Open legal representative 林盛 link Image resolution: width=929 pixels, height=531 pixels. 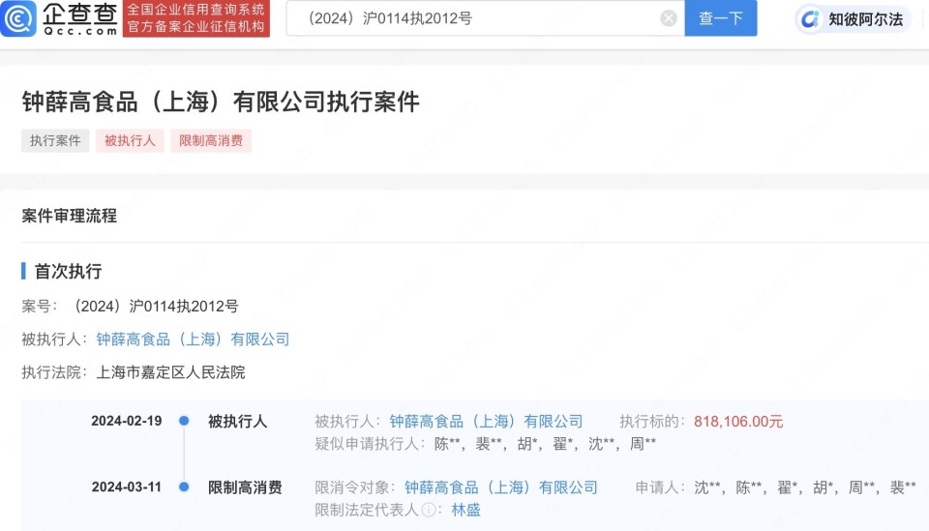click(465, 511)
